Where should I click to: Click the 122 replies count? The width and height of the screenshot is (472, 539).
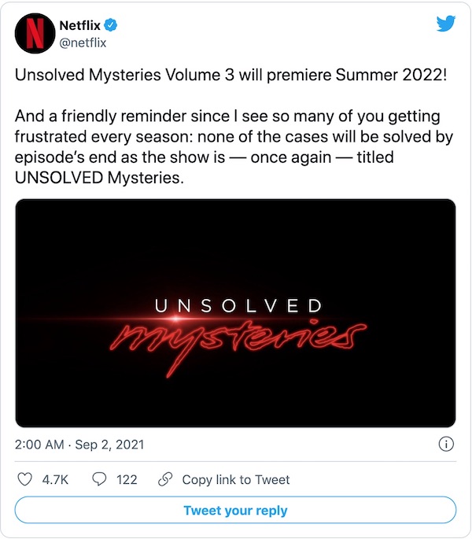coord(127,479)
